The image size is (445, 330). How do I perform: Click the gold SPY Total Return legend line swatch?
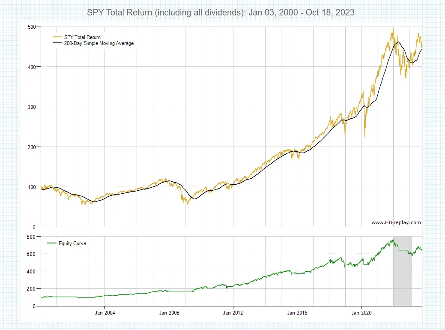pyautogui.click(x=57, y=37)
